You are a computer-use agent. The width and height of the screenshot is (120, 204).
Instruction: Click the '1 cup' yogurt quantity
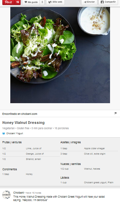[x=63, y=182]
